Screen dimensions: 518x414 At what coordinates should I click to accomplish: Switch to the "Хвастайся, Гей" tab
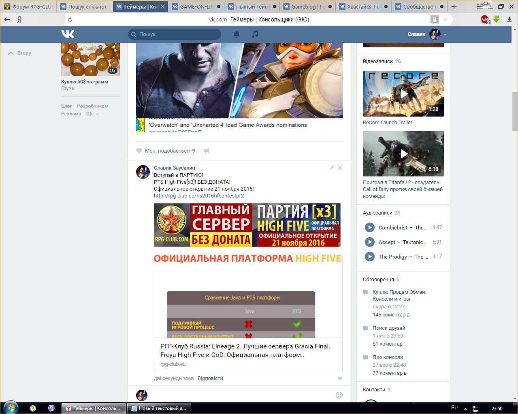(363, 6)
